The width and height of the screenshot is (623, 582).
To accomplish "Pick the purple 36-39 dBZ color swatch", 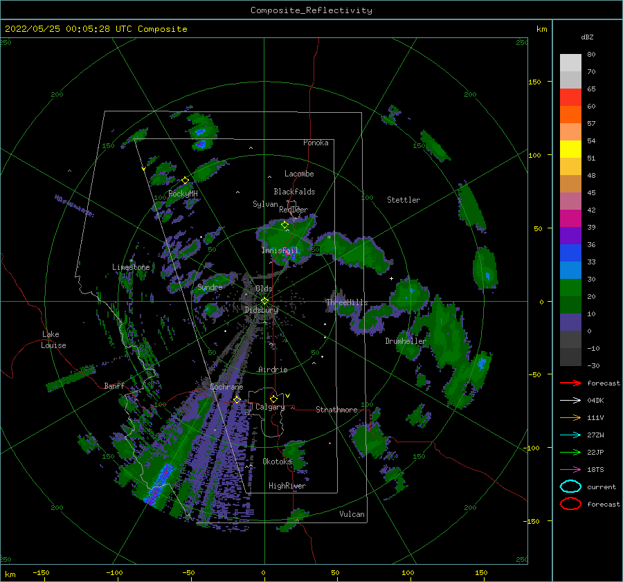I will tap(570, 236).
